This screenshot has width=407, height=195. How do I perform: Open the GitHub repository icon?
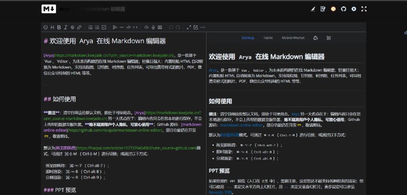point(343,9)
